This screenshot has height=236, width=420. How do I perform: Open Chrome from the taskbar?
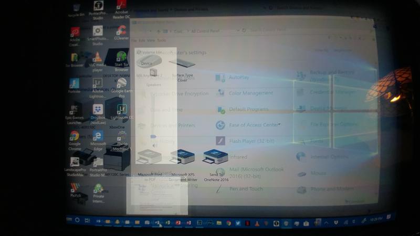click(x=228, y=223)
